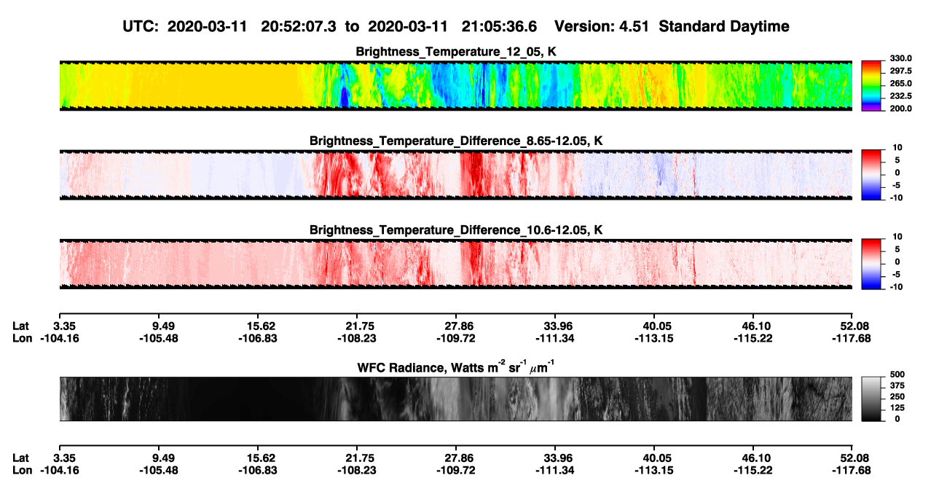The width and height of the screenshot is (947, 486).
Task: Click longitude -109.72 on the bottom axis
Action: click(x=456, y=470)
